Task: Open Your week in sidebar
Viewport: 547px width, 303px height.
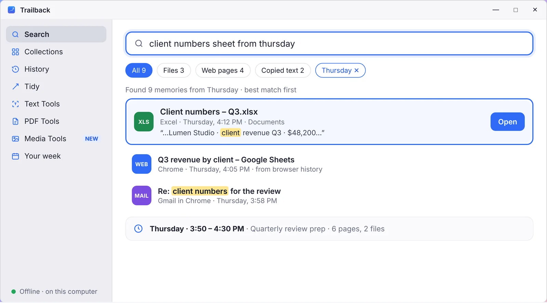Action: (56, 156)
